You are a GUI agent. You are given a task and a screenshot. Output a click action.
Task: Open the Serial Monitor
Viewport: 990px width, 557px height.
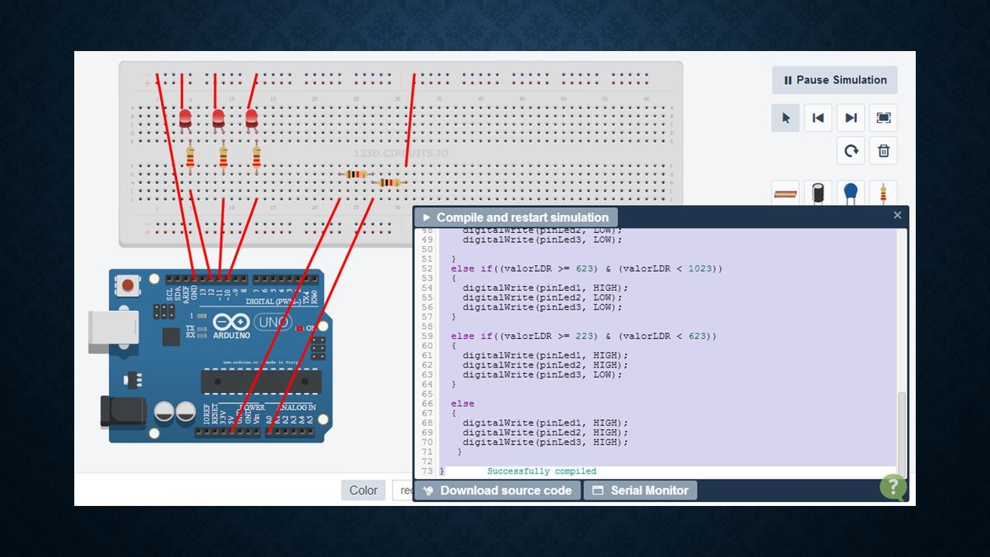coord(640,490)
